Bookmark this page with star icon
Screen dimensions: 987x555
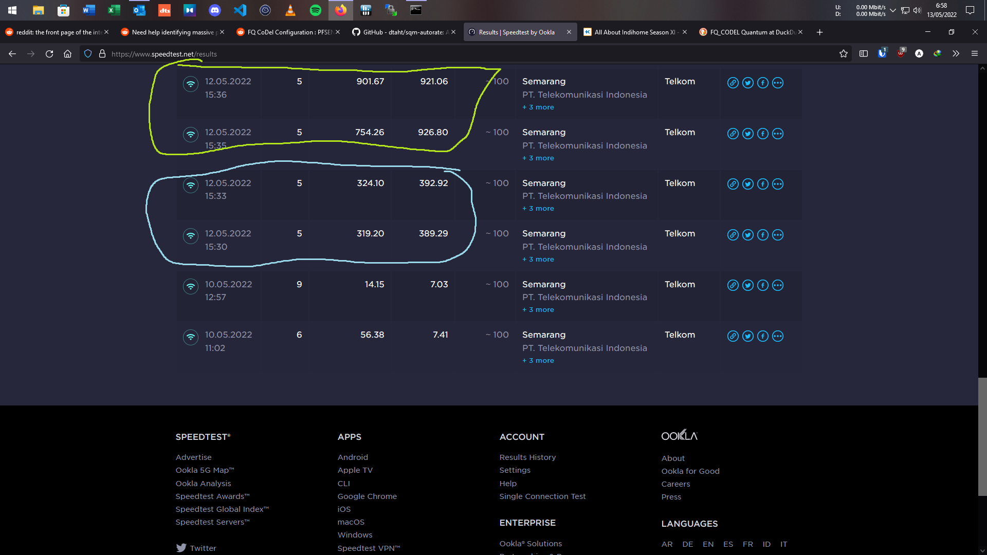(844, 54)
